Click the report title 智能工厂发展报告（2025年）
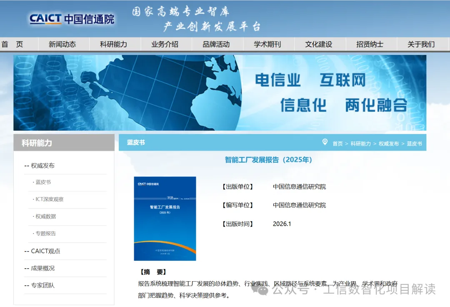This screenshot has width=450, height=307. click(268, 160)
